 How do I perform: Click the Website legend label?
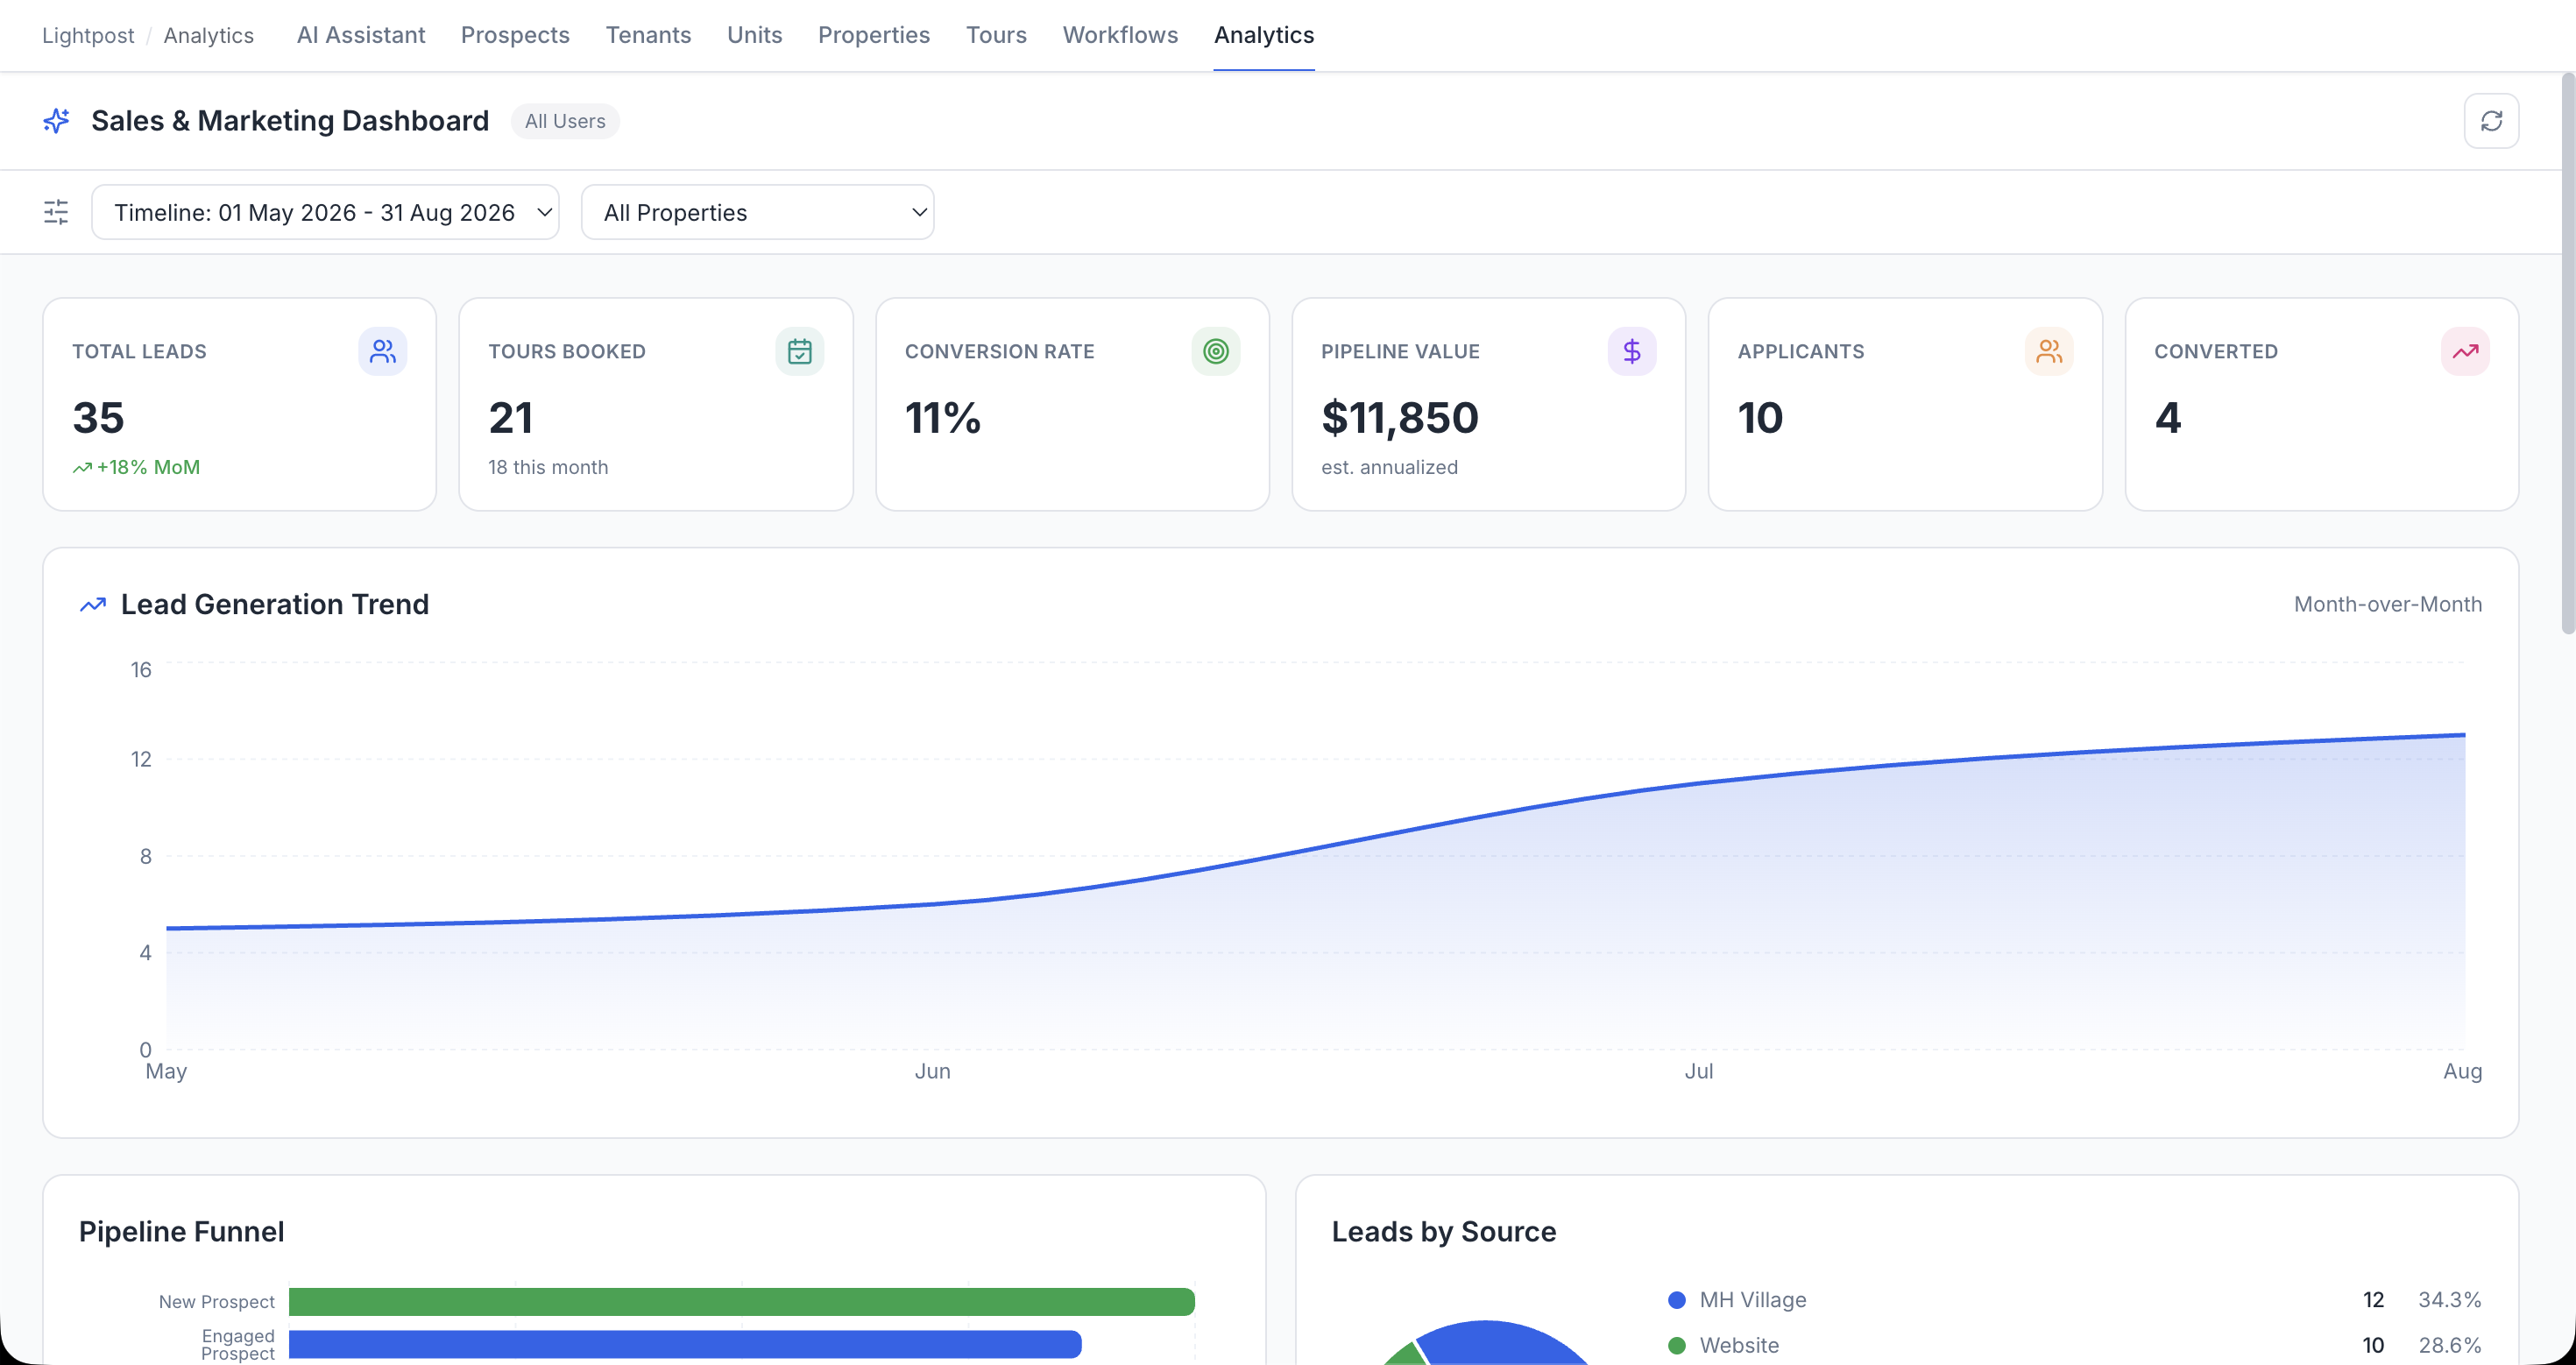[x=1739, y=1346]
